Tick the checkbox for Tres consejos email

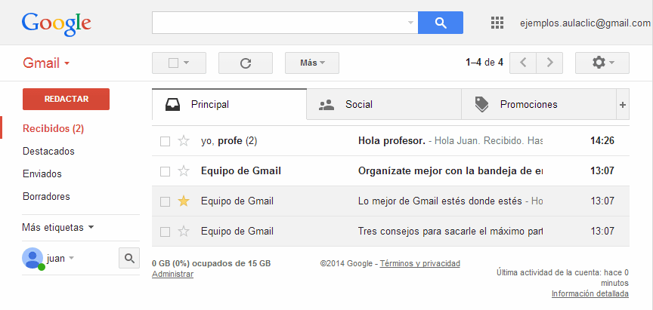click(165, 232)
